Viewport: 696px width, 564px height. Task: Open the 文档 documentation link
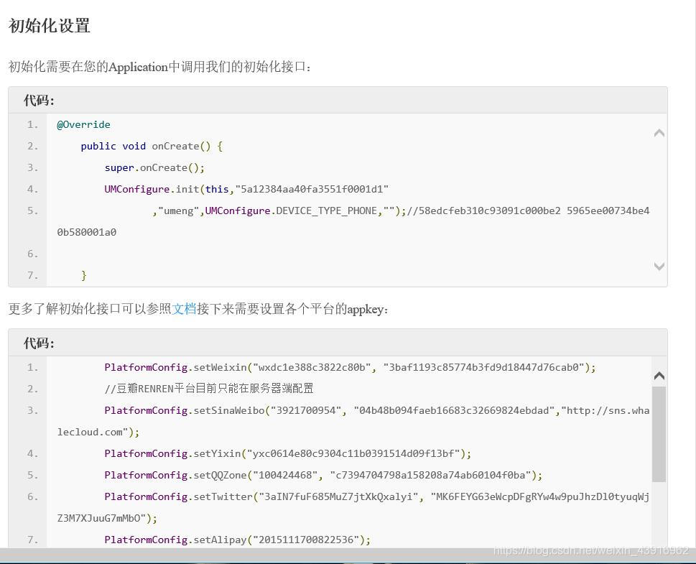pos(184,309)
